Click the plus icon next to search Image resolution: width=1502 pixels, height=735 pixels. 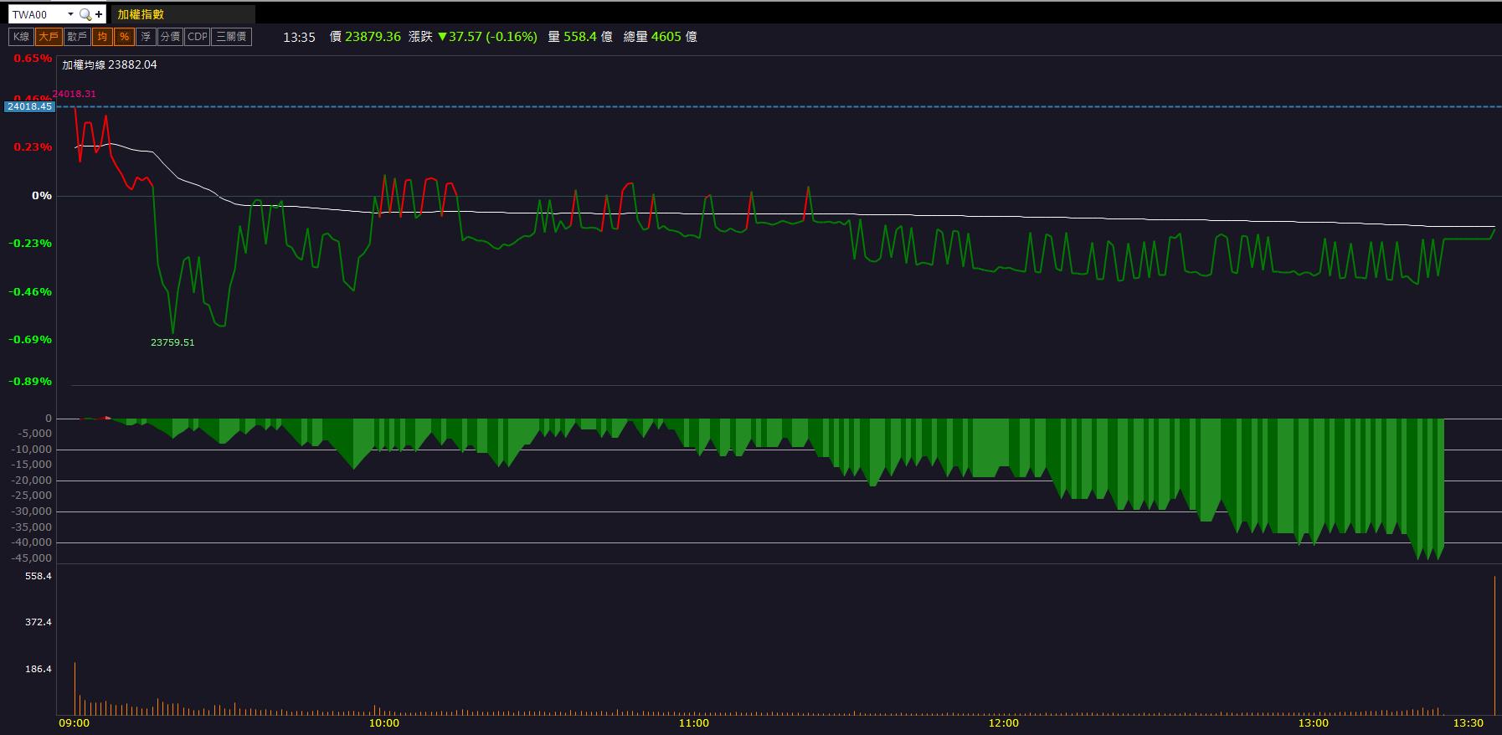pyautogui.click(x=99, y=14)
